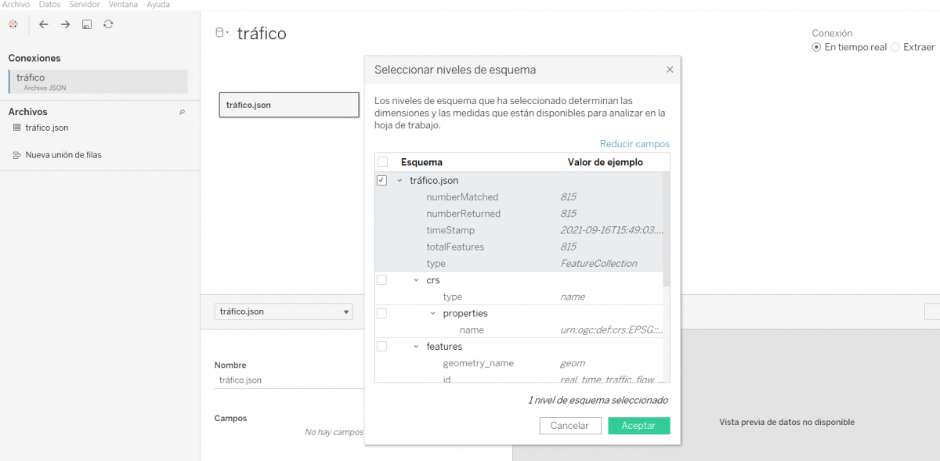The height and width of the screenshot is (461, 940).
Task: Open the Datos menu
Action: (x=49, y=4)
